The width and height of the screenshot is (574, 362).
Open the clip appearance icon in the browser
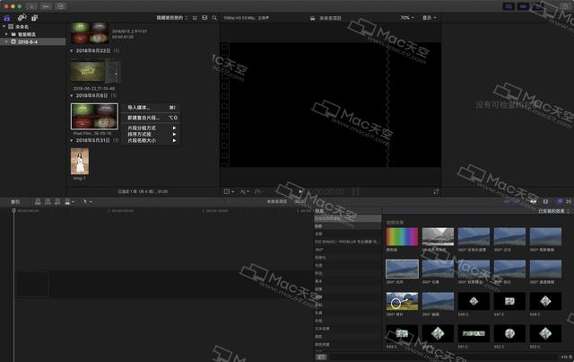[x=204, y=18]
